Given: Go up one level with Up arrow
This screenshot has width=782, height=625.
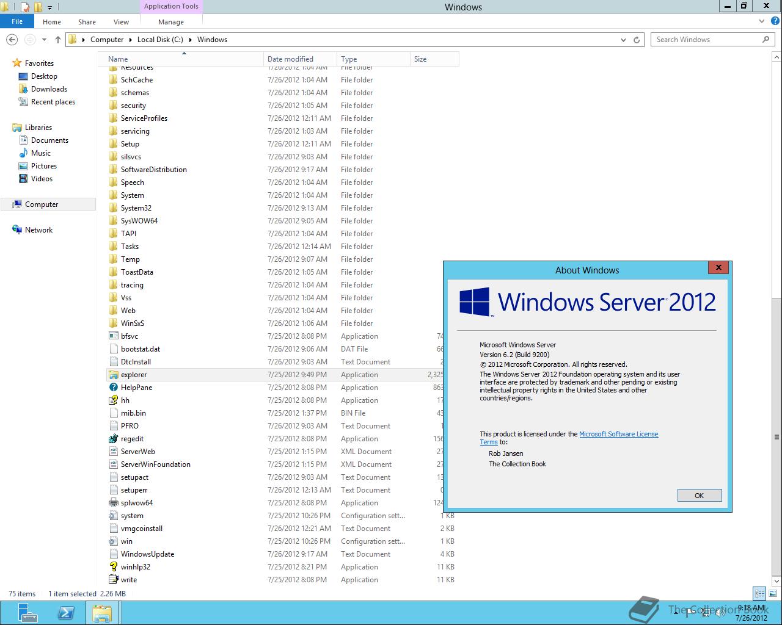Looking at the screenshot, I should coord(58,40).
